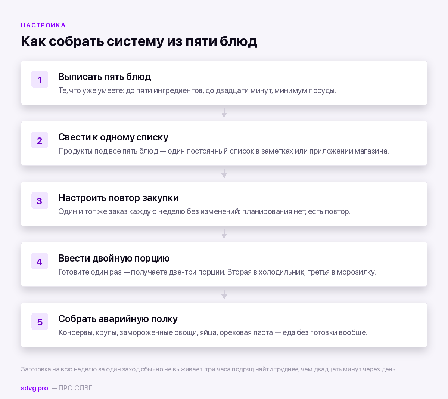Click heading 'Как собрать систему из пяти блюд'
Image resolution: width=448 pixels, height=399 pixels.
(139, 41)
